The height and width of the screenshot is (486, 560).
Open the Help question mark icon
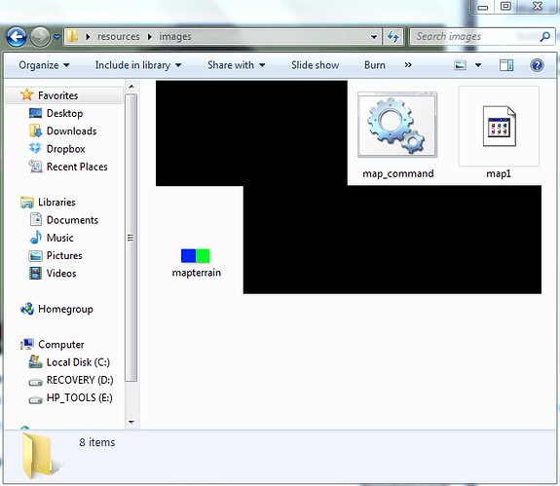[x=537, y=65]
